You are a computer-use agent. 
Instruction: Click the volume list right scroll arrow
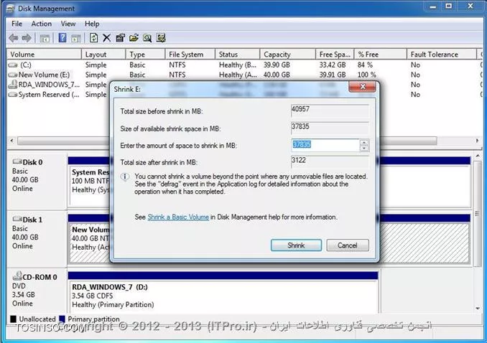click(x=477, y=141)
